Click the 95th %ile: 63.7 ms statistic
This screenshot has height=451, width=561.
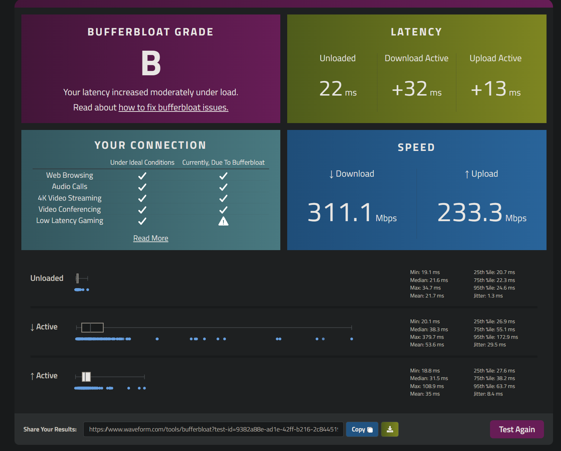(x=494, y=386)
